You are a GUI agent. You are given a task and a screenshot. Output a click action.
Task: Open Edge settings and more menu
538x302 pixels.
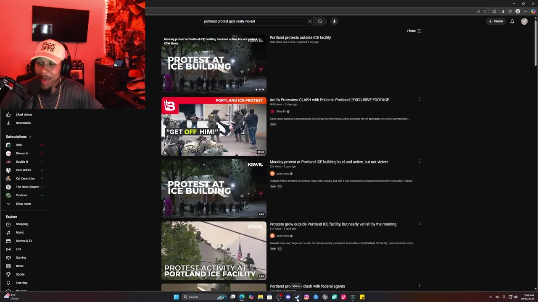[525, 11]
